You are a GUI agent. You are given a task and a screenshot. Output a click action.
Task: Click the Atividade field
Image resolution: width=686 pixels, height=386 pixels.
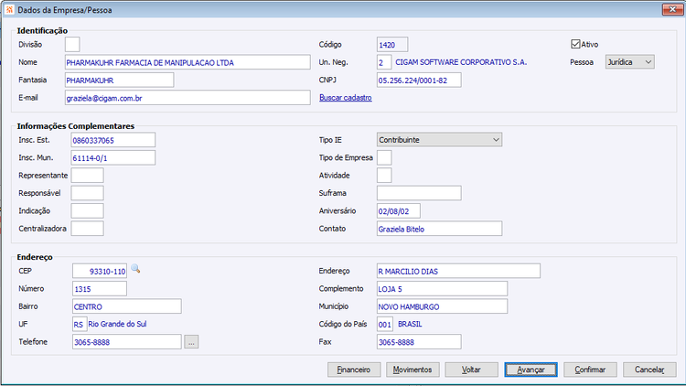click(384, 176)
